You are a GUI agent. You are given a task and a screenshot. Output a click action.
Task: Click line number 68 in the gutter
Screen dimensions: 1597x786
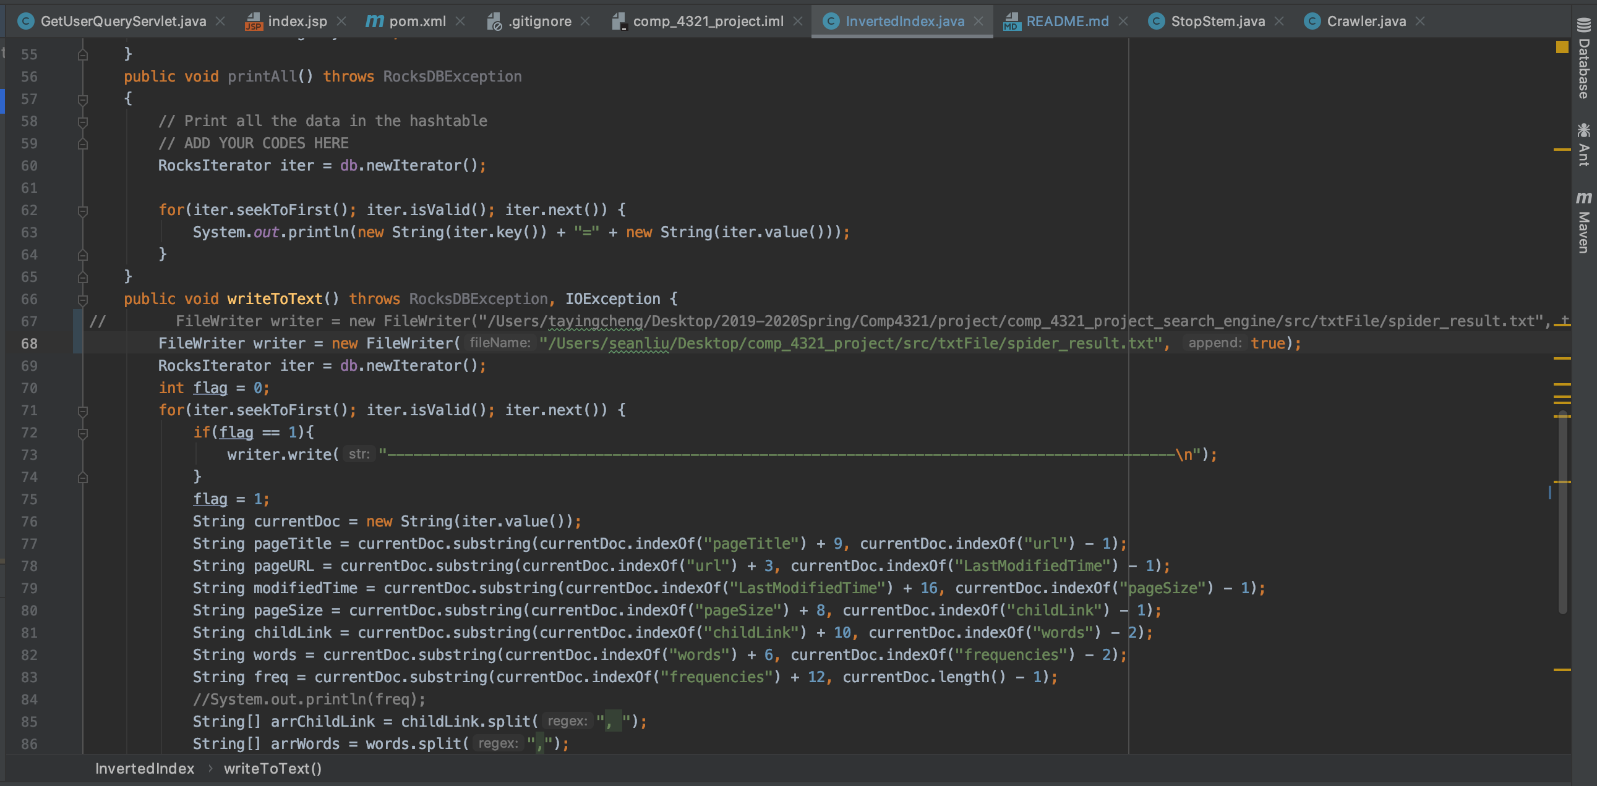click(x=29, y=344)
